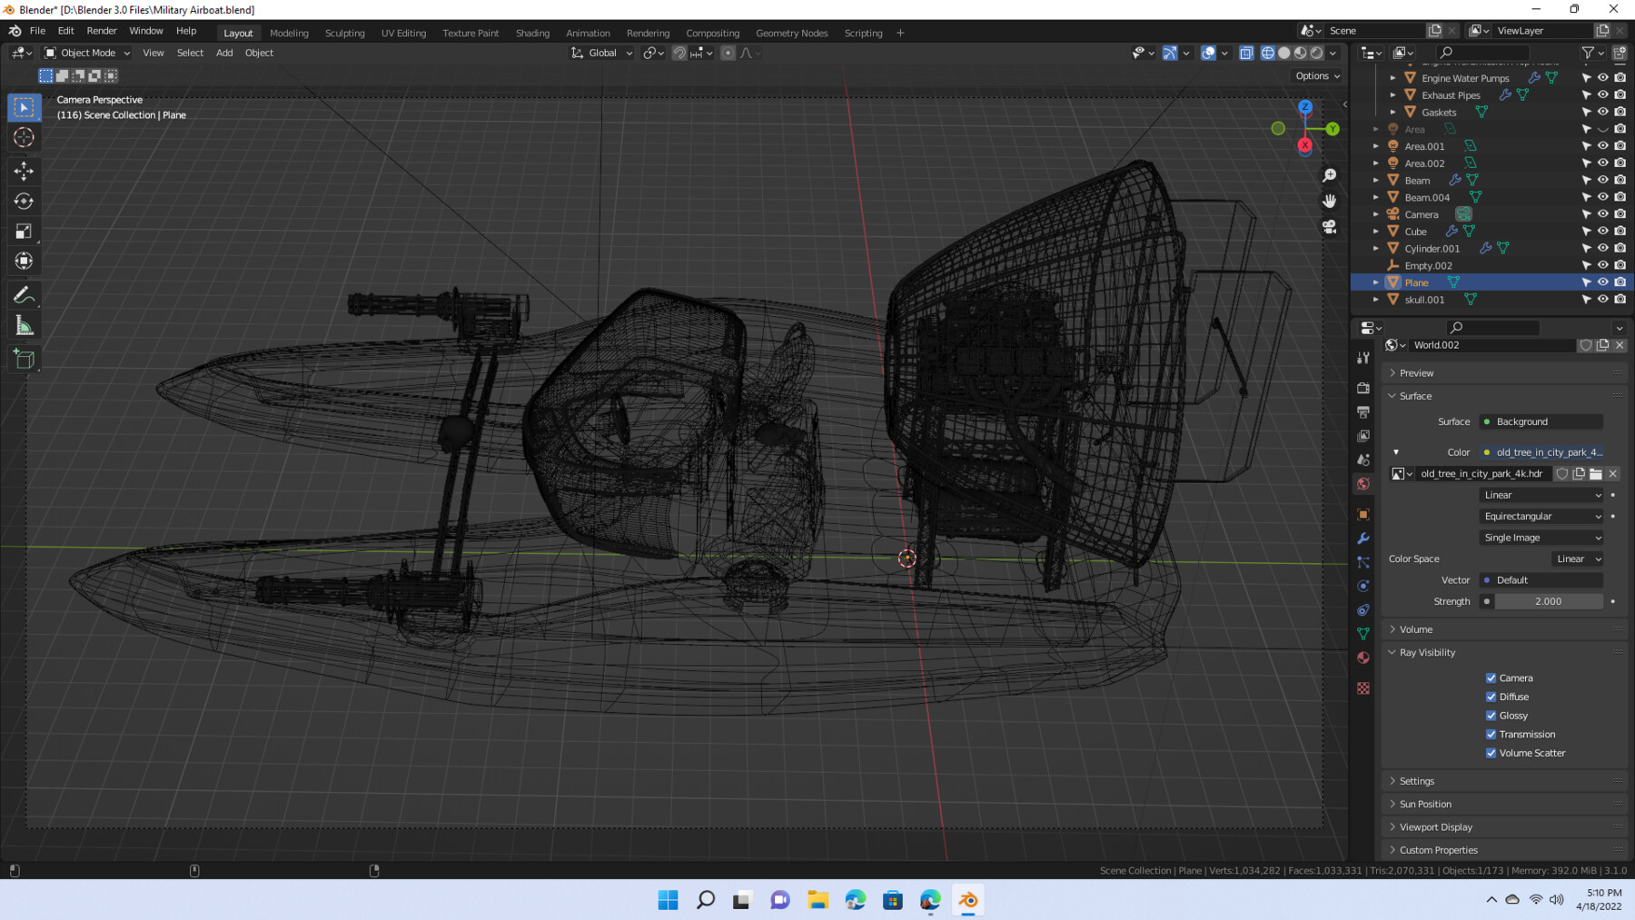Click the Strength value slider
Image resolution: width=1635 pixels, height=920 pixels.
click(x=1549, y=600)
